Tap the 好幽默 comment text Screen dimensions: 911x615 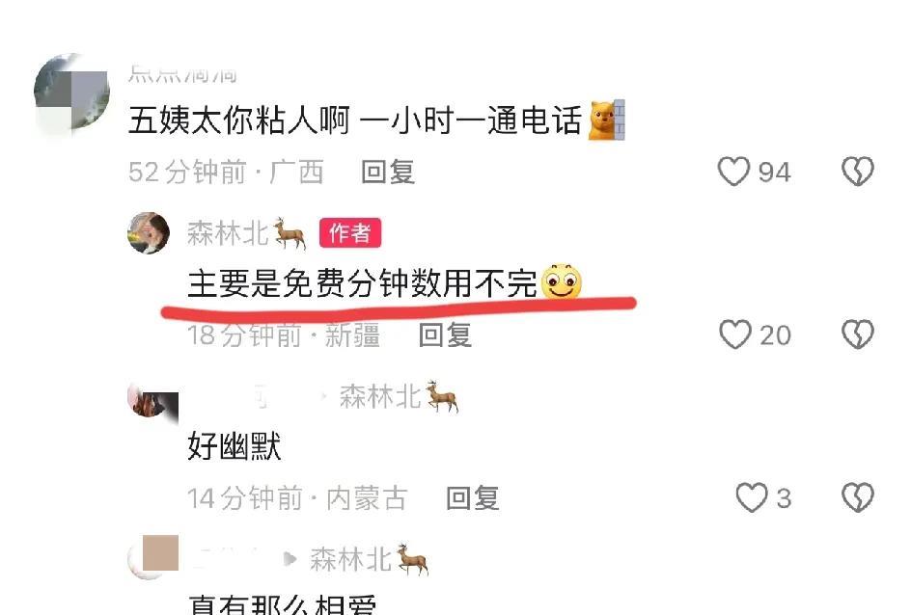pos(235,446)
